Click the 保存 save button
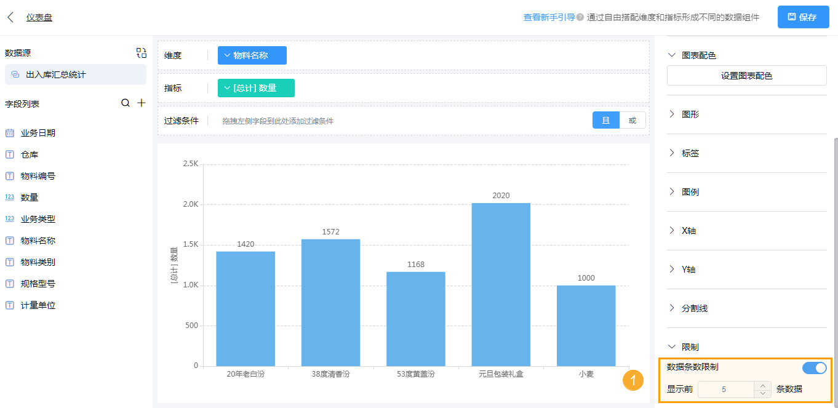838x408 pixels. [x=803, y=17]
